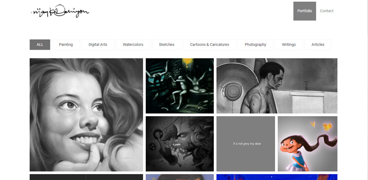Image resolution: width=368 pixels, height=180 pixels.
Task: Open the partially visible blue artwork thumbnail
Action: [277, 177]
